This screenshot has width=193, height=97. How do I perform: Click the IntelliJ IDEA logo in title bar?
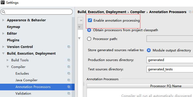click(2, 2)
